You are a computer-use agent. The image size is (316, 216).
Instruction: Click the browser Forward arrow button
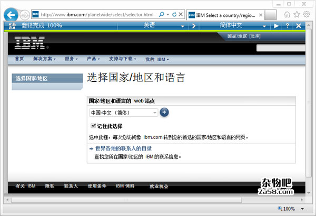[x=25, y=15]
